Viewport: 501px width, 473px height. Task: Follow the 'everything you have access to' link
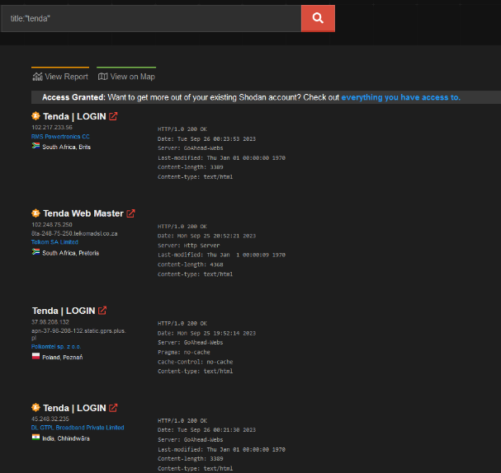(x=400, y=97)
